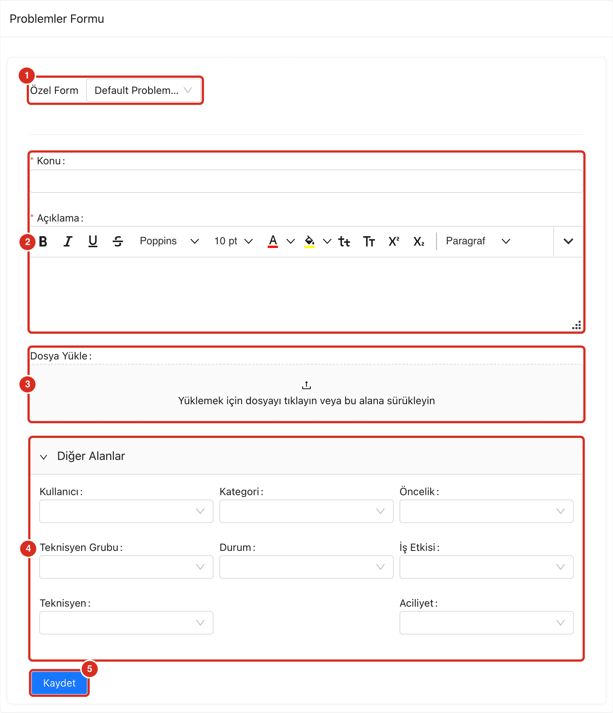Expand more toolbar options chevron
This screenshot has height=713, width=613.
point(568,241)
